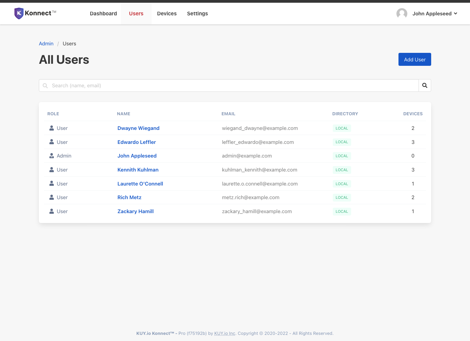Click user icon in Kennith Kuhlman row
Viewport: 470px width, 341px height.
pyautogui.click(x=52, y=170)
